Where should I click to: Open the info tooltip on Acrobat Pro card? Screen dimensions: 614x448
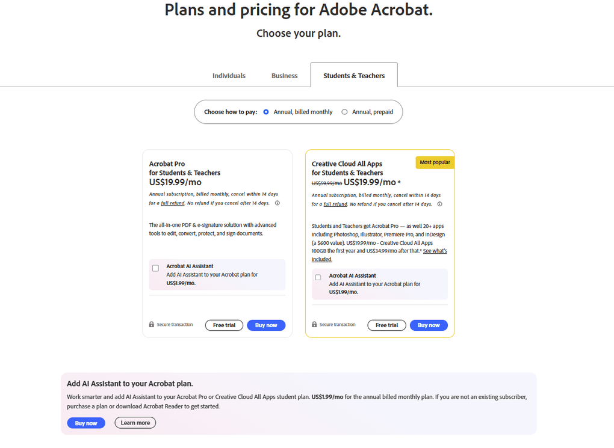coord(278,203)
